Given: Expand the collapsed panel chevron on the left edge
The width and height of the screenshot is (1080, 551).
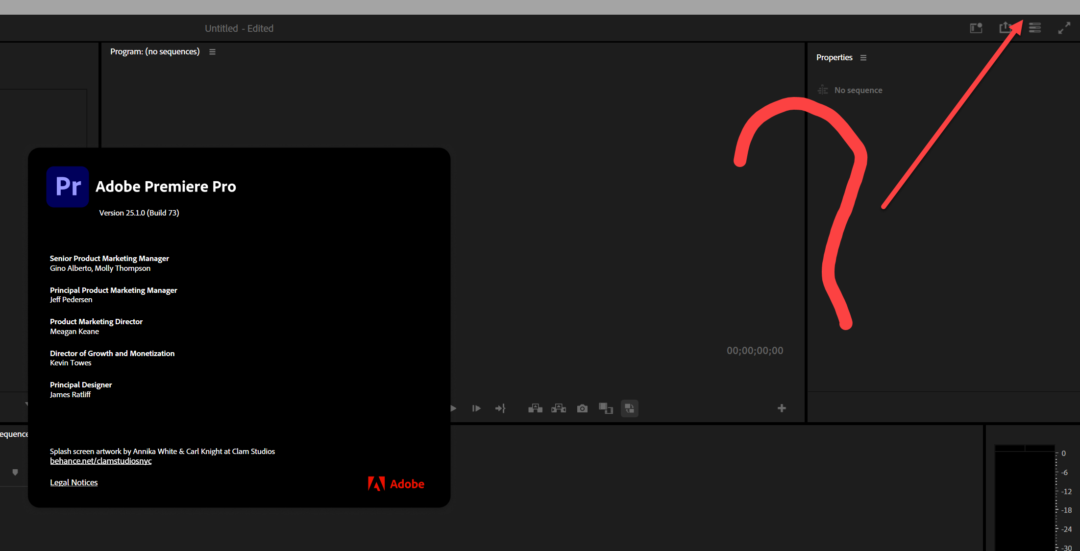Looking at the screenshot, I should click(27, 405).
